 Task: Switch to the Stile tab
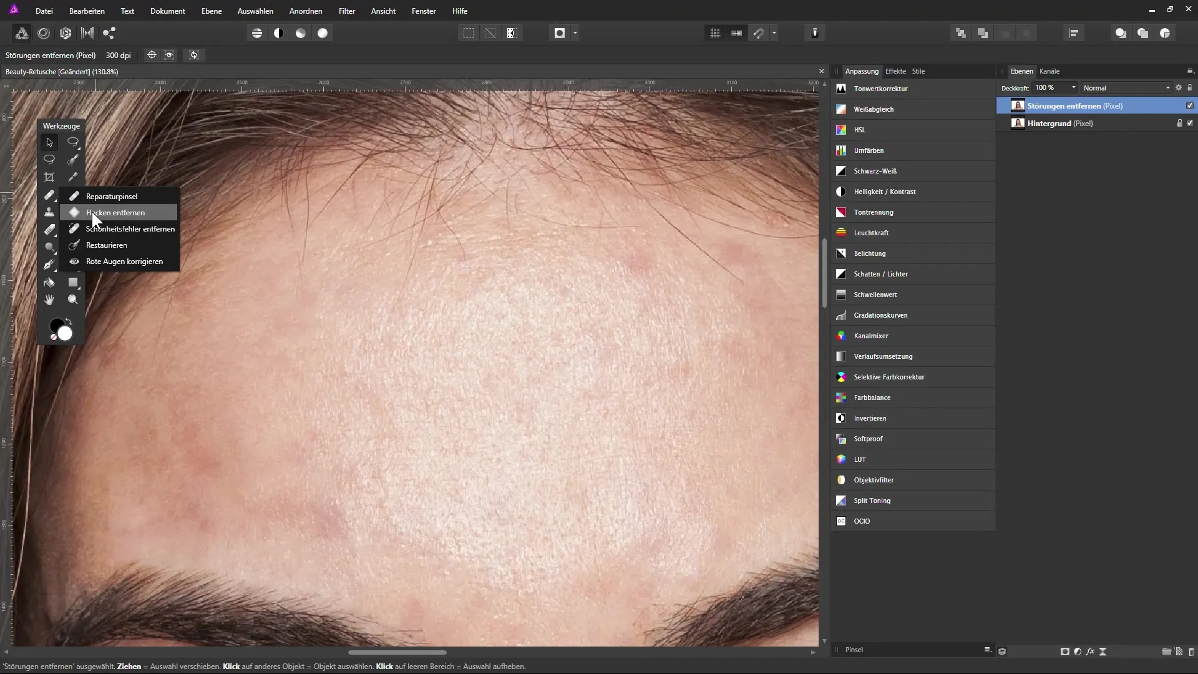coord(918,71)
